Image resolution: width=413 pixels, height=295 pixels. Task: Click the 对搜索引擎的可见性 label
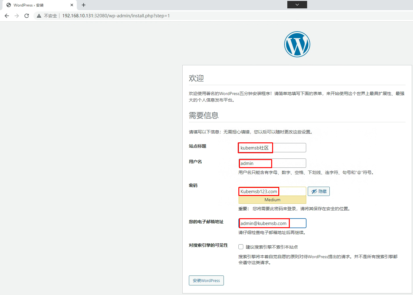tap(208, 245)
